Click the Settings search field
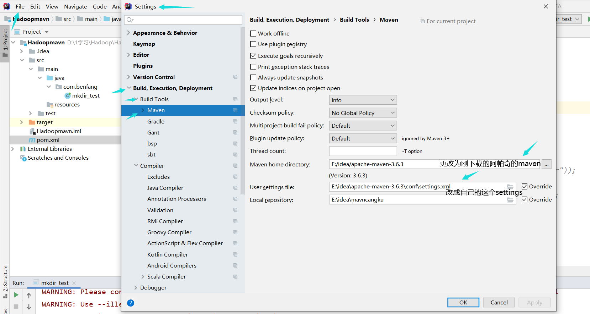This screenshot has height=314, width=590. (183, 20)
